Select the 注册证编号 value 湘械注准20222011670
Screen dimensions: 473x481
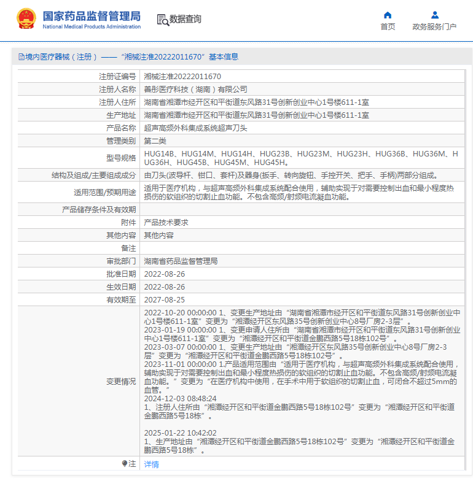tap(182, 77)
